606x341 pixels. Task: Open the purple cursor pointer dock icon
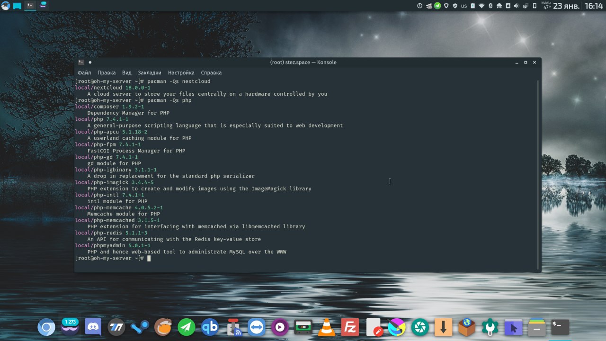[x=513, y=327]
